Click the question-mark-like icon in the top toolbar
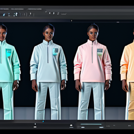 50,13
